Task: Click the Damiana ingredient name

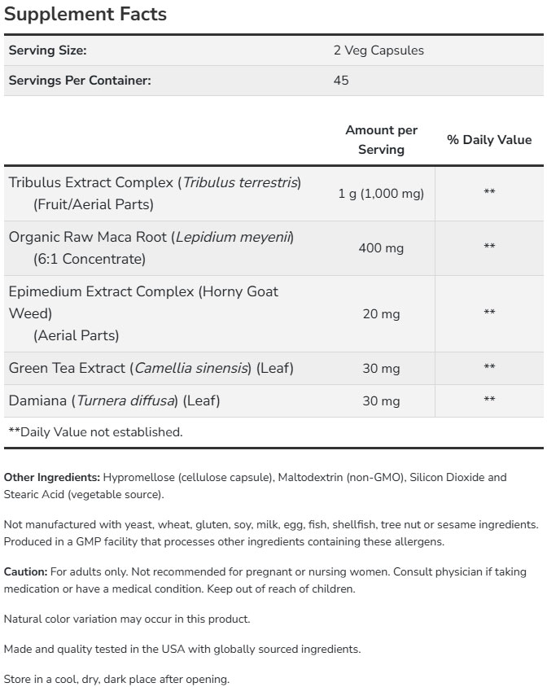Action: [x=114, y=400]
